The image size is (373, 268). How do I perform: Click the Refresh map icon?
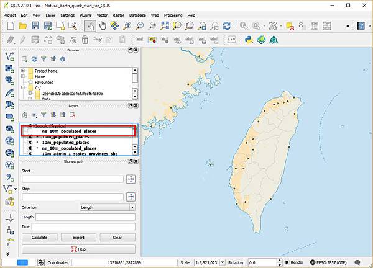tap(227, 26)
